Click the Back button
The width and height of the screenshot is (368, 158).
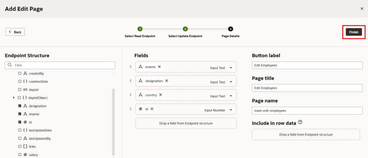point(15,32)
